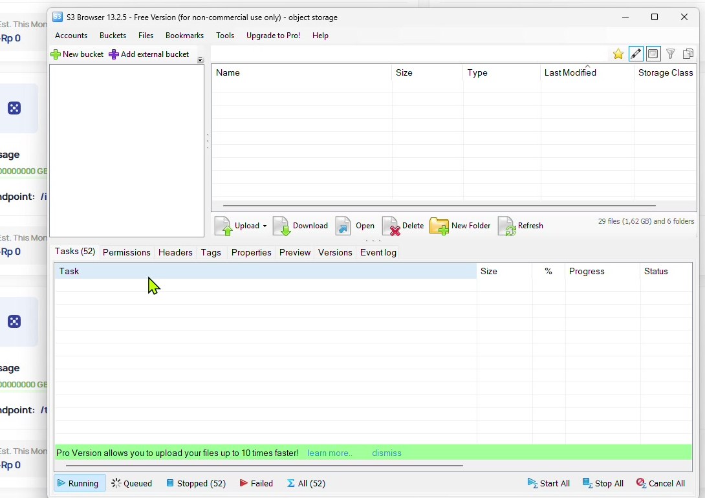Open the Tools menu
This screenshot has height=498, width=705.
225,36
